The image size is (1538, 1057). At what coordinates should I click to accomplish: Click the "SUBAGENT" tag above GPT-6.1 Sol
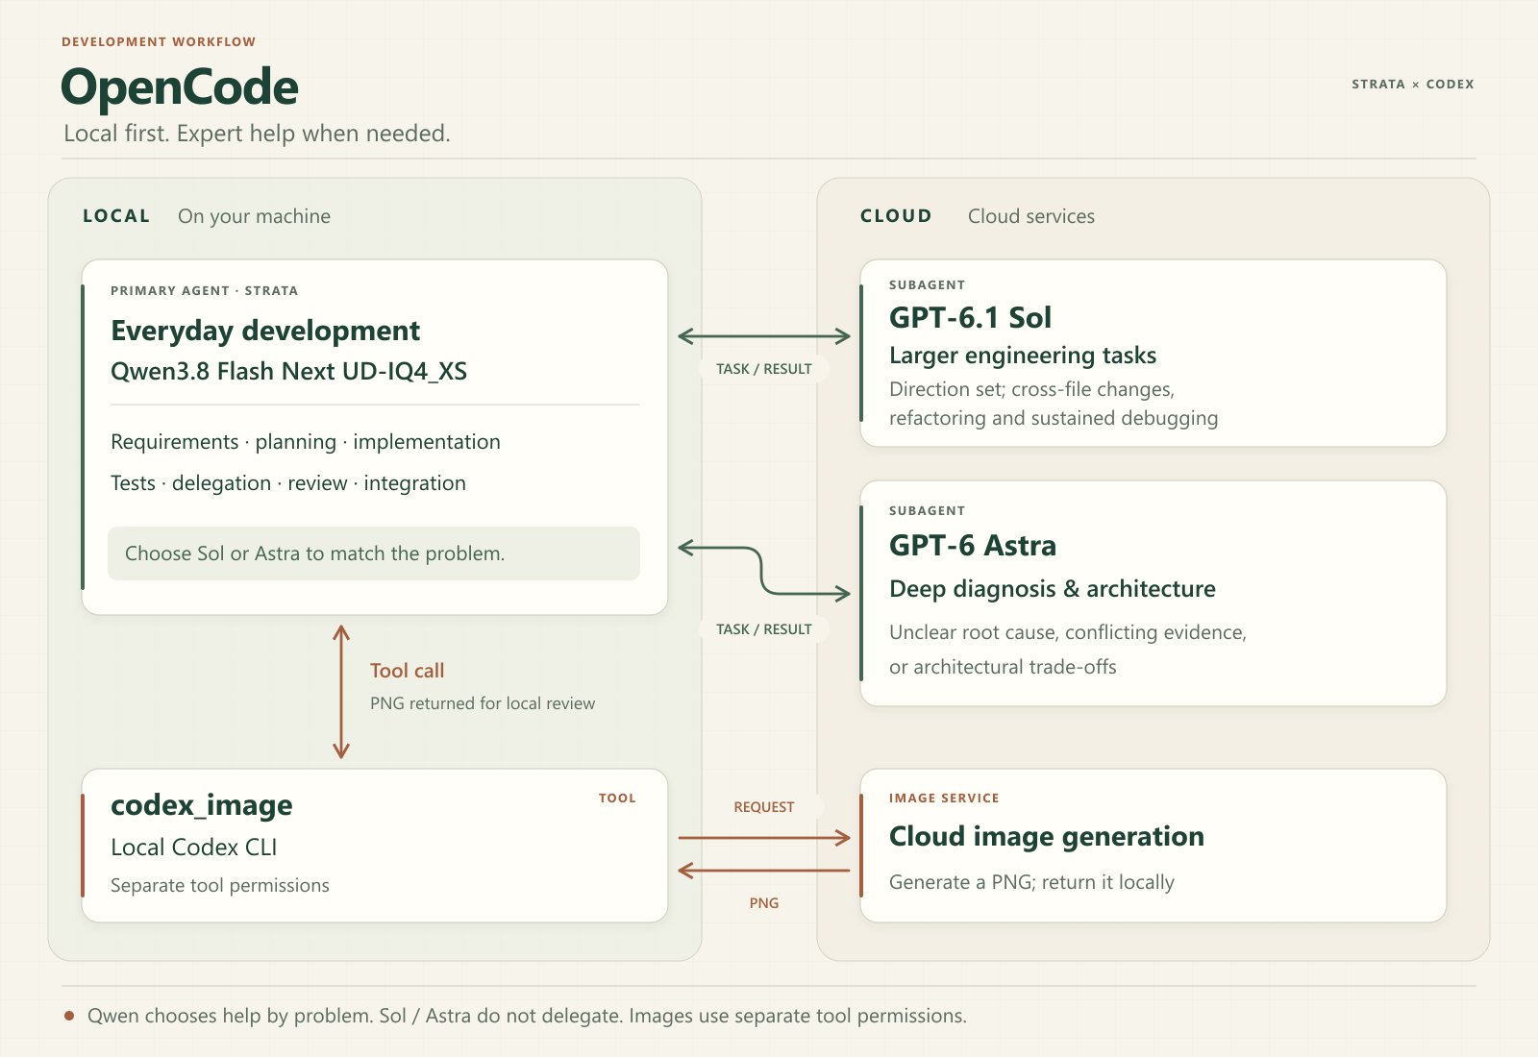[928, 285]
